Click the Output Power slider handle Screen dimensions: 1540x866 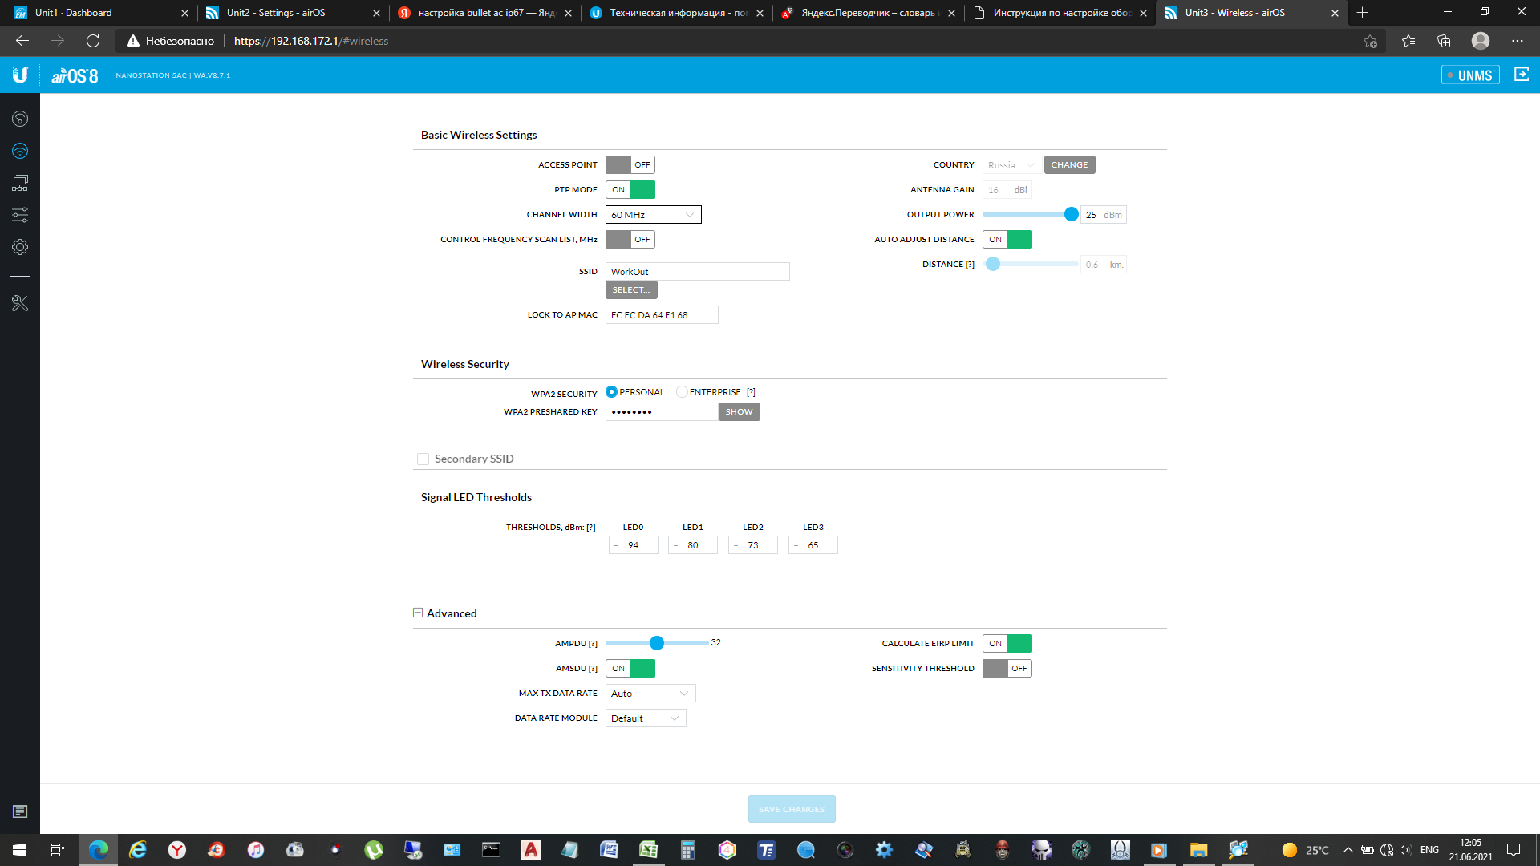pos(1071,215)
